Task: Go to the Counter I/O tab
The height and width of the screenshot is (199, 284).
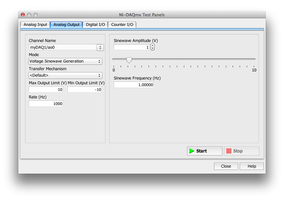Action: click(122, 25)
